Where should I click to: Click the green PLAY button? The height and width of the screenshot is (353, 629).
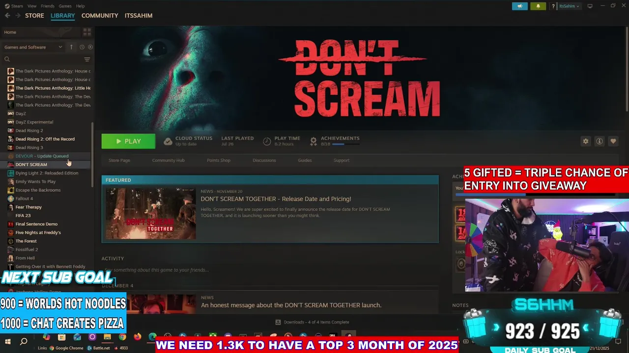[x=128, y=141]
